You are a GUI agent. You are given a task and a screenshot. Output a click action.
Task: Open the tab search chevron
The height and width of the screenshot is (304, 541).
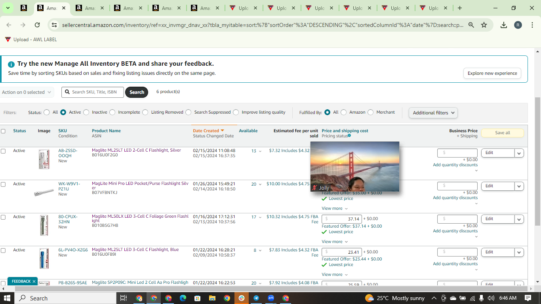click(x=8, y=8)
